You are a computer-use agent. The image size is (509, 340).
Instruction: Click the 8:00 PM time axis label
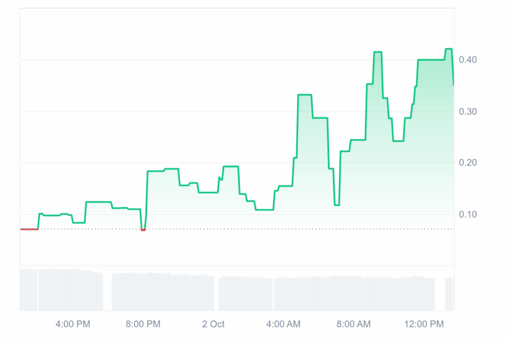point(143,324)
